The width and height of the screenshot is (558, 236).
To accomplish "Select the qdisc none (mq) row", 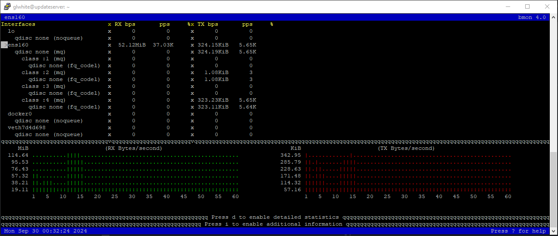I will 129,52.
